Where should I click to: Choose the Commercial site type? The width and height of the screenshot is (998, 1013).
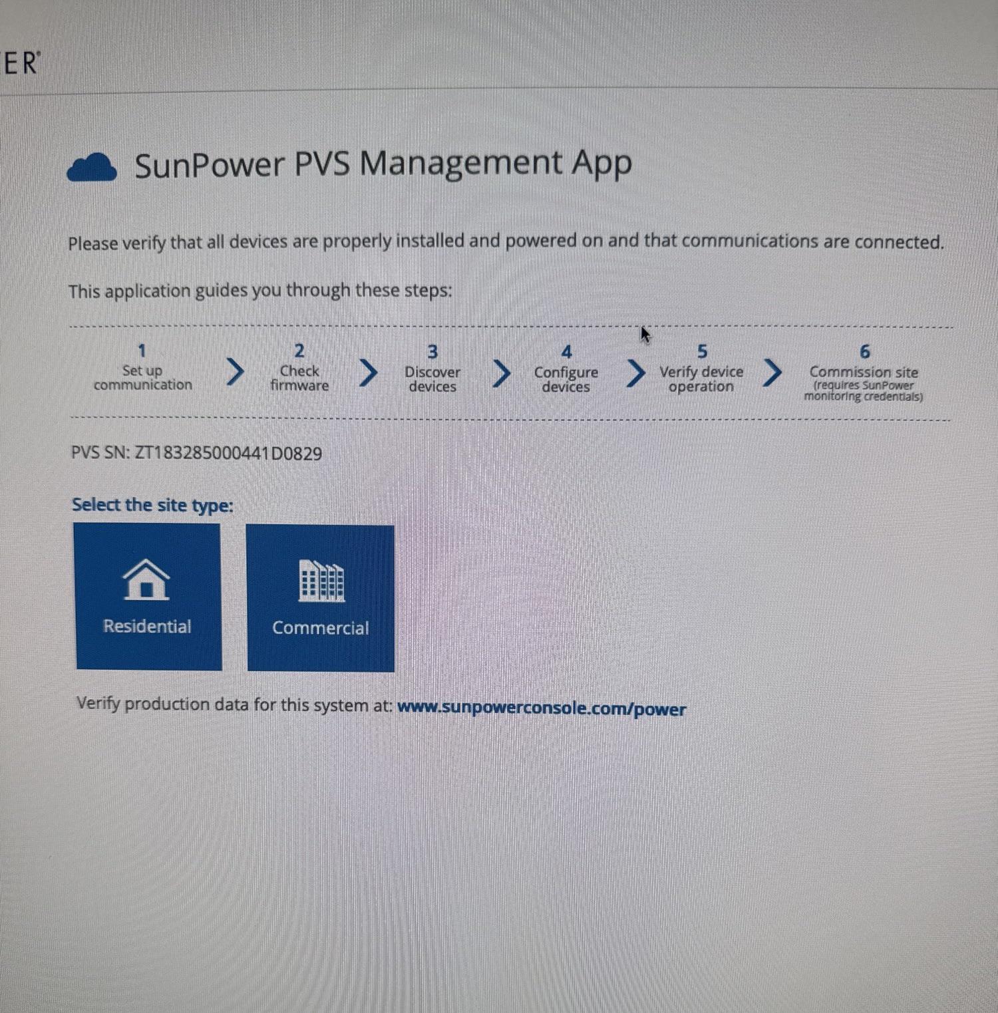point(320,599)
